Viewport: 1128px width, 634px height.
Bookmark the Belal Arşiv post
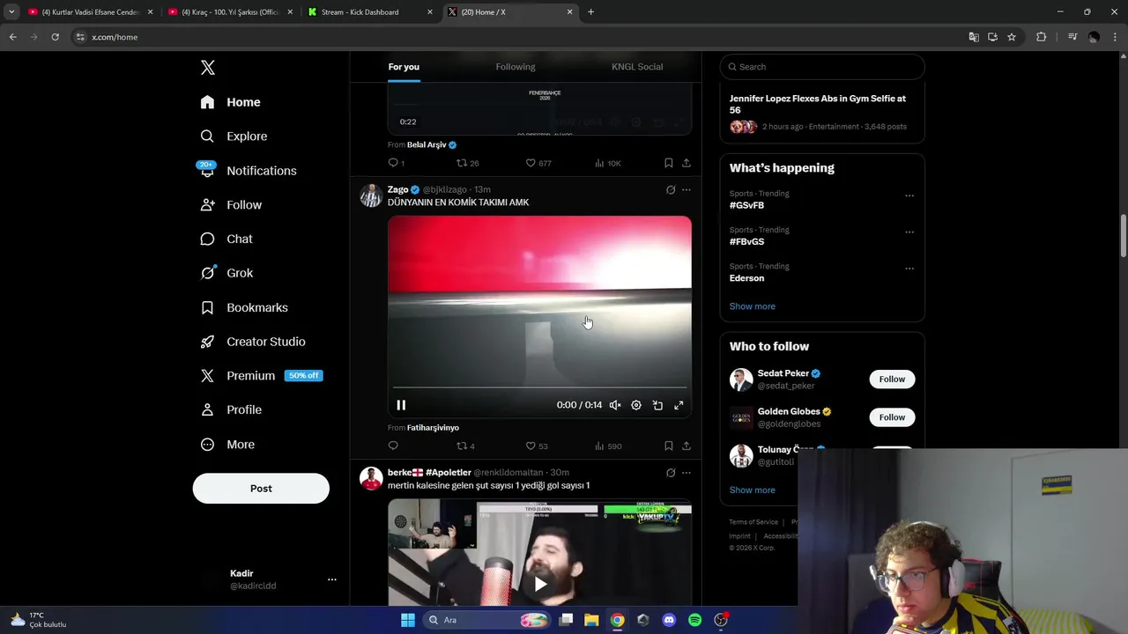[669, 163]
